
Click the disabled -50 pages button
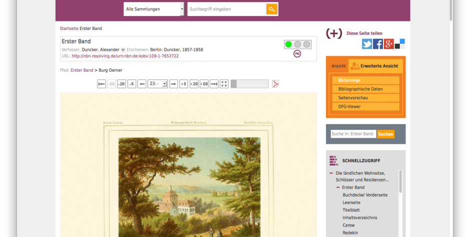[x=111, y=84]
